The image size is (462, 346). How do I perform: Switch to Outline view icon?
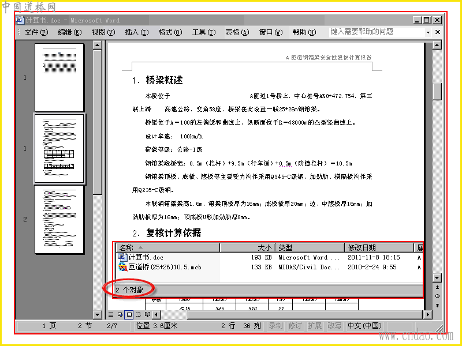tap(138, 314)
